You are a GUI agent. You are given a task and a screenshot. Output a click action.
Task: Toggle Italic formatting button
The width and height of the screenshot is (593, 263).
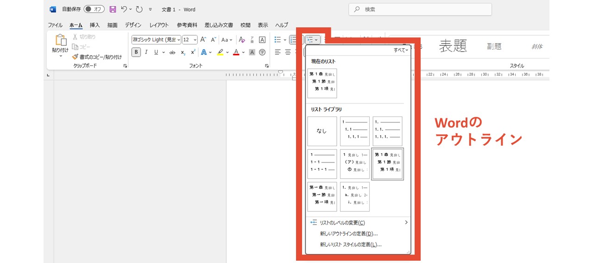coord(146,52)
